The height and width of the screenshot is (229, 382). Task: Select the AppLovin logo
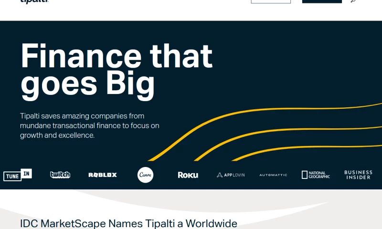[231, 175]
